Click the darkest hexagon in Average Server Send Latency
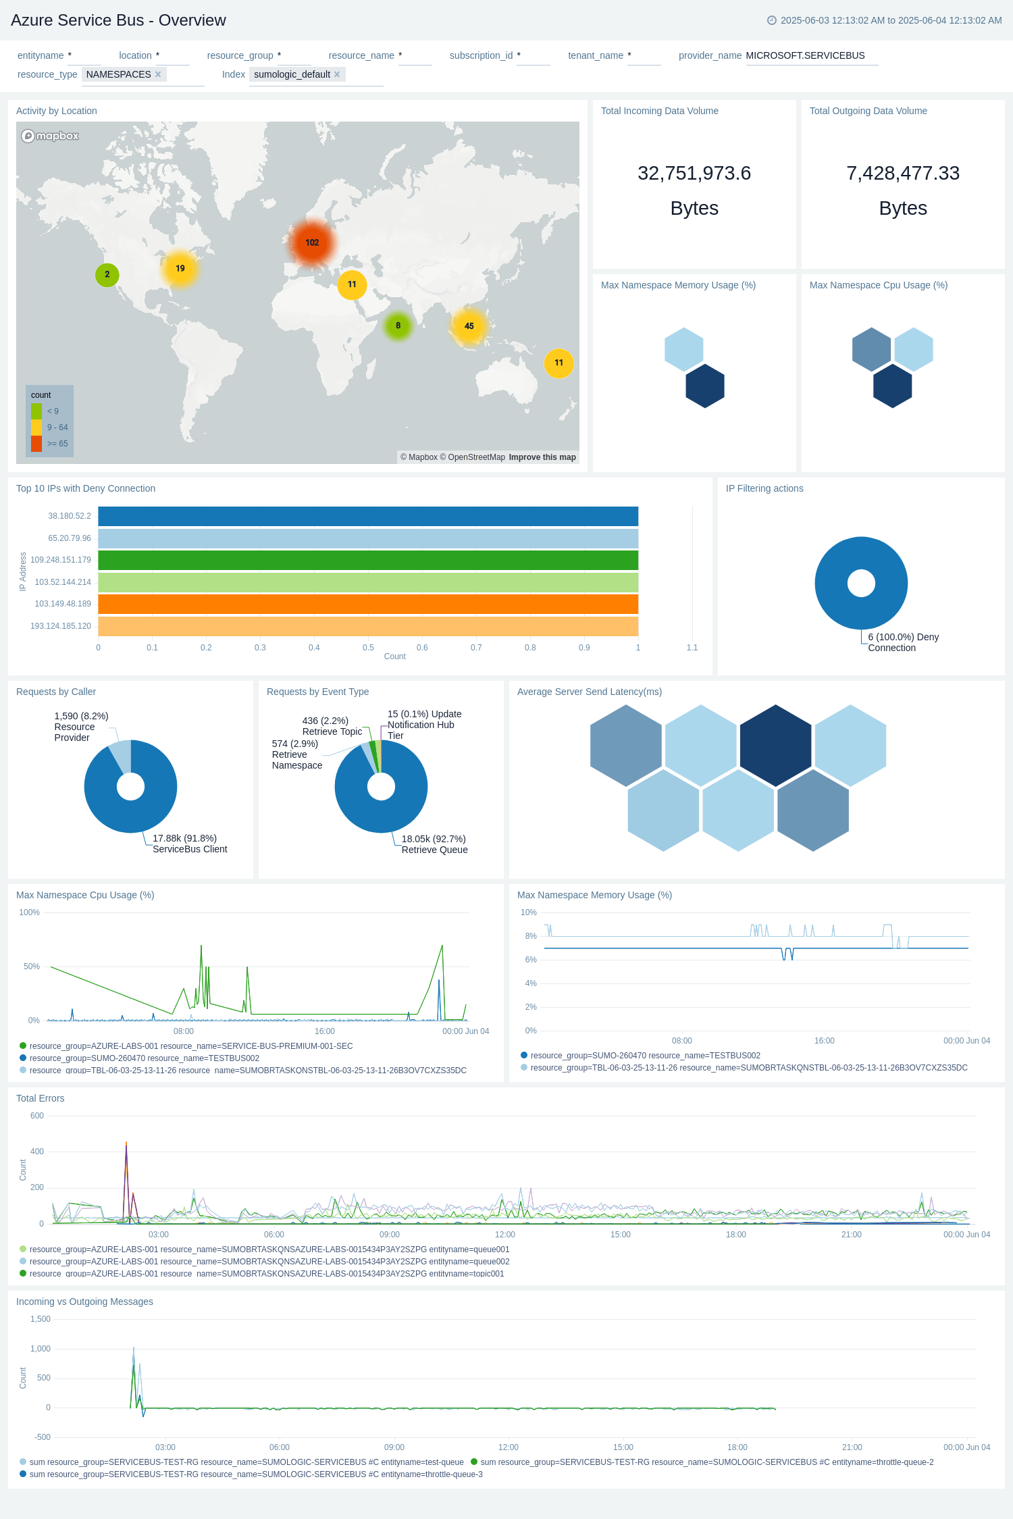Screen dimensions: 1013x1519 (x=776, y=746)
